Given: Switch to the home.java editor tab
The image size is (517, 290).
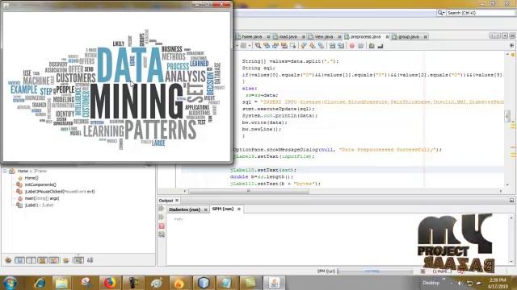Looking at the screenshot, I should point(251,37).
